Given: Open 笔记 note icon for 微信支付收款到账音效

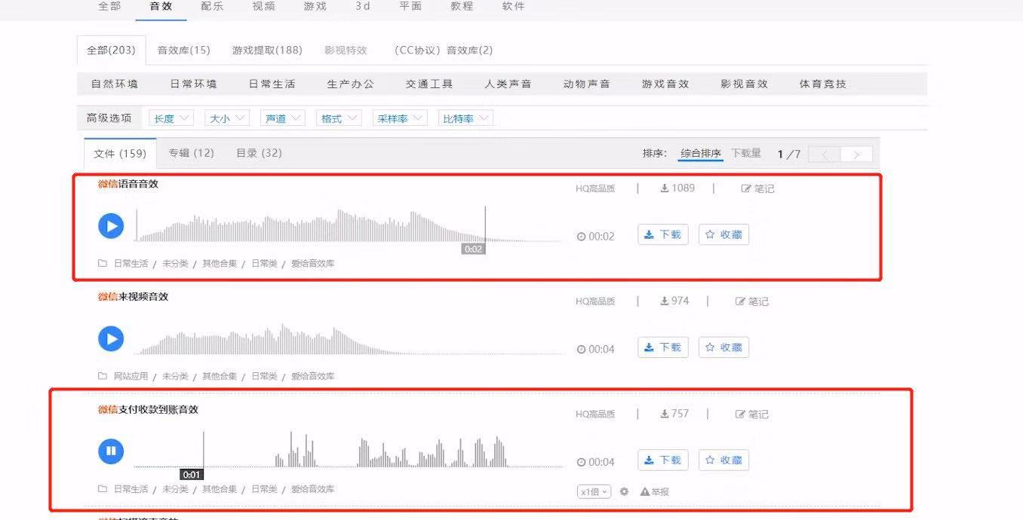Looking at the screenshot, I should 741,414.
